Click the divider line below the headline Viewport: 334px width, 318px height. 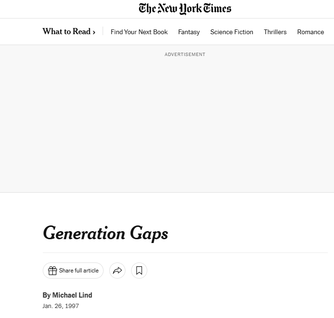click(x=185, y=253)
